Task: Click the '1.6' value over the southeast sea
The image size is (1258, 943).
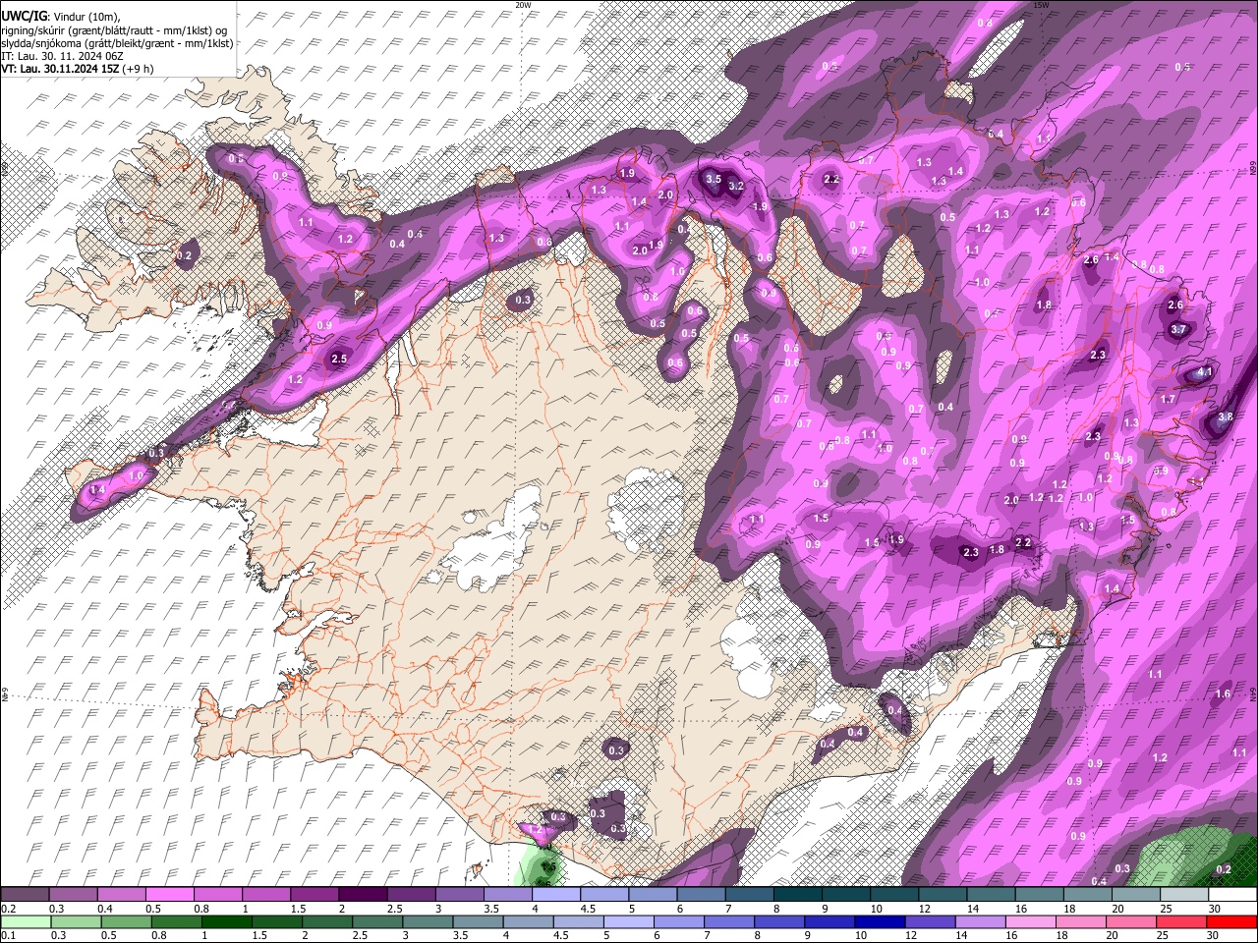Action: [1223, 694]
